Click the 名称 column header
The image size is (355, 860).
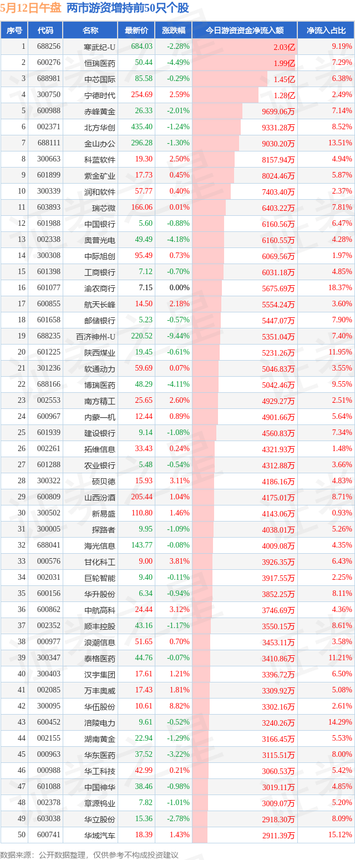(x=90, y=31)
